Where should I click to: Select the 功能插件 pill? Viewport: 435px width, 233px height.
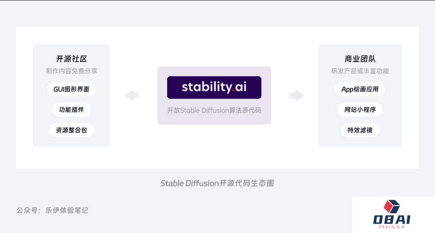pyautogui.click(x=72, y=109)
